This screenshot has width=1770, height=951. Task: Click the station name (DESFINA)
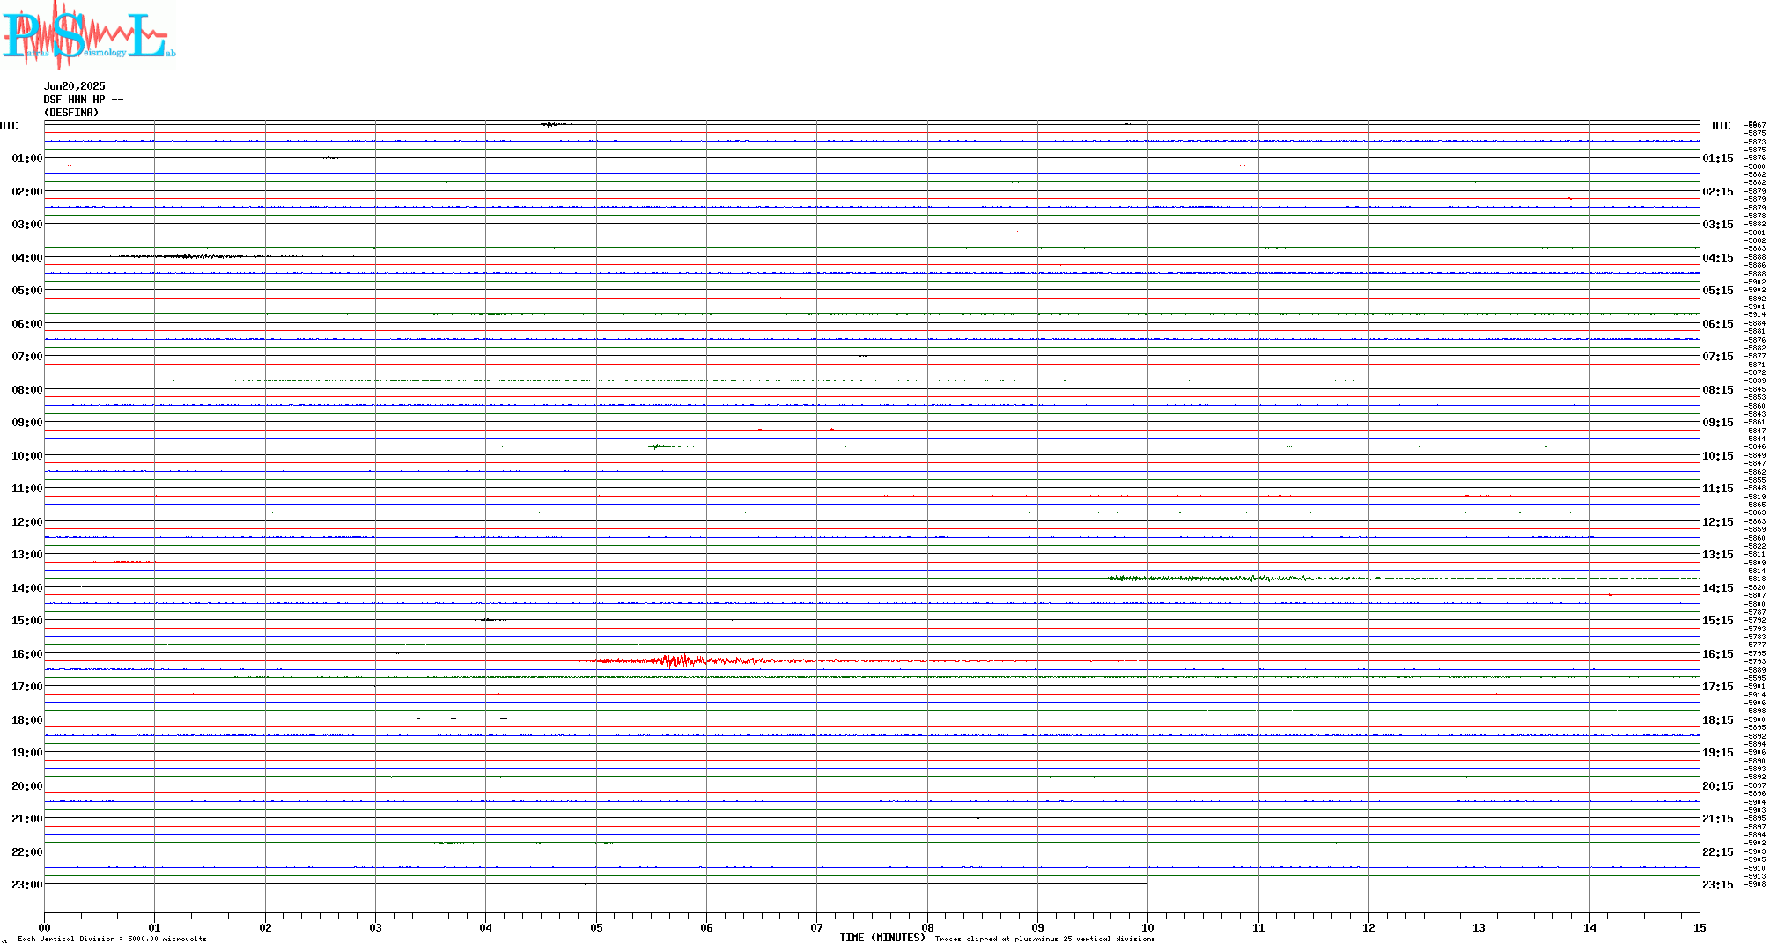[71, 113]
